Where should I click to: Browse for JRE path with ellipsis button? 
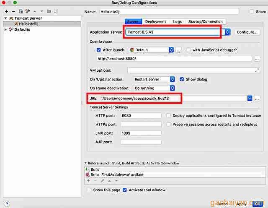point(257,99)
